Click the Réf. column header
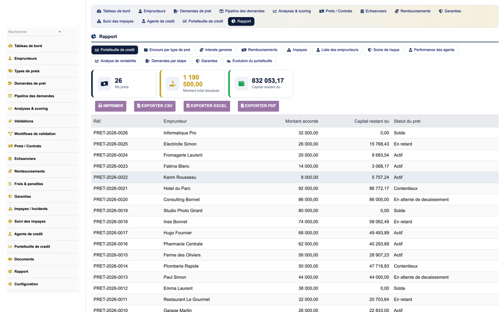The height and width of the screenshot is (312, 504). click(x=97, y=121)
